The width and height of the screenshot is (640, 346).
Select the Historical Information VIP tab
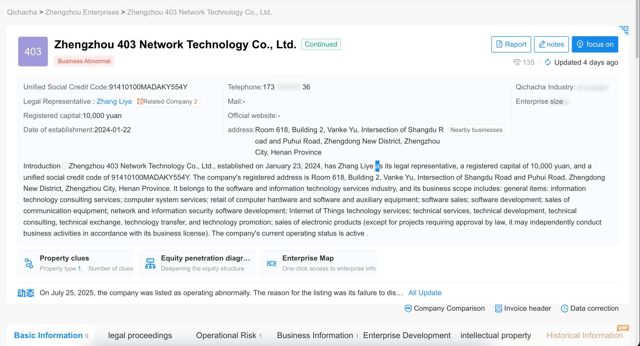pyautogui.click(x=584, y=335)
